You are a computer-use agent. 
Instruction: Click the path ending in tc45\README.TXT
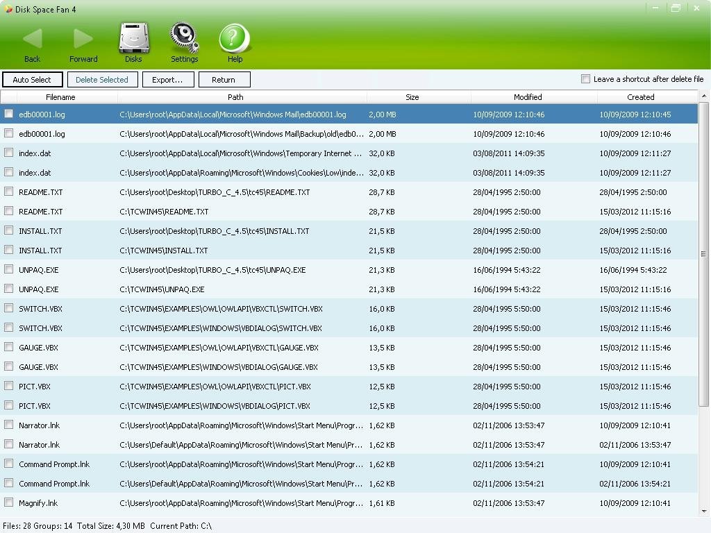click(215, 192)
